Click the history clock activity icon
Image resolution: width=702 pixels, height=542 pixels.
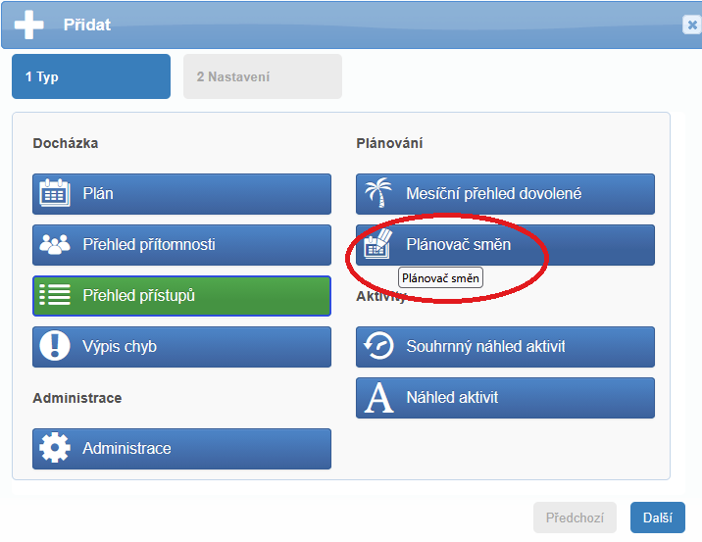[378, 347]
